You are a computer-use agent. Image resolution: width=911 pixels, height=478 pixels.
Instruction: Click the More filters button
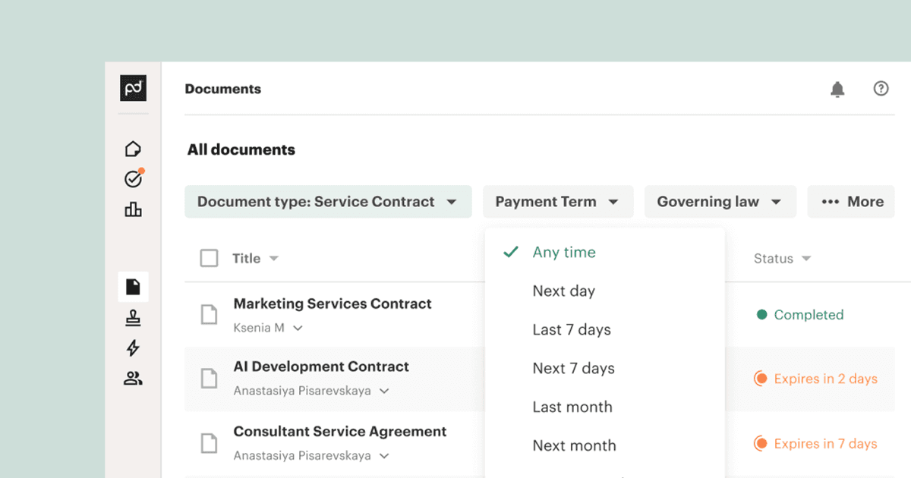(x=852, y=202)
